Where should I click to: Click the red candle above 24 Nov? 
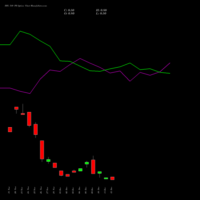pos(29,119)
